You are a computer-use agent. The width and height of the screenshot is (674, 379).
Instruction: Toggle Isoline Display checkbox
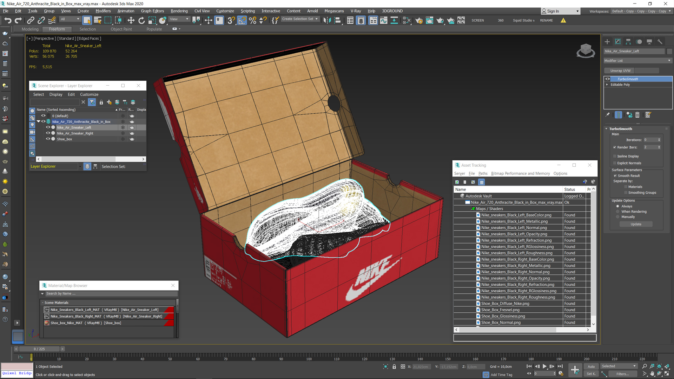click(615, 156)
